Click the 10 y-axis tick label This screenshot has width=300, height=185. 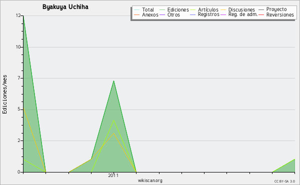(x=18, y=47)
